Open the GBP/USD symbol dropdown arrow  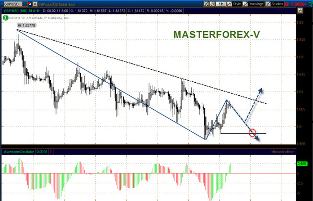point(25,4)
